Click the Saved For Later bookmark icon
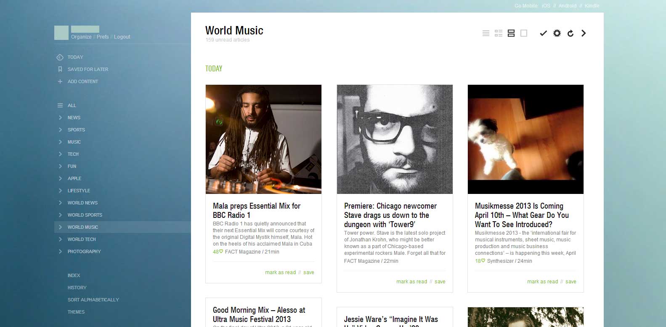 click(60, 69)
